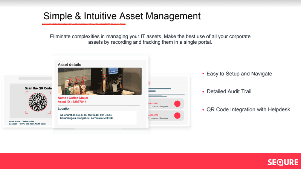301x169 pixels.
Task: Click the Name : Coffee Maker label
Action: pos(72,98)
